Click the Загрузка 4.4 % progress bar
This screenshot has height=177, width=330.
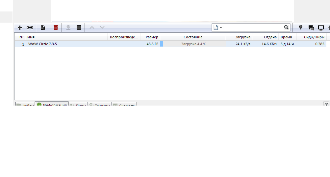click(194, 44)
